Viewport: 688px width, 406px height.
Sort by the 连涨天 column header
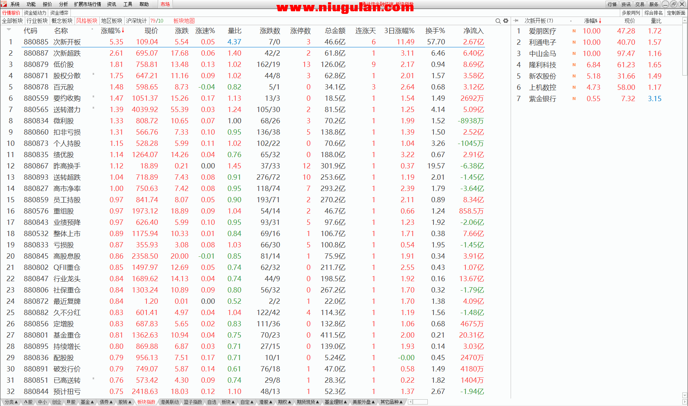[x=366, y=31]
